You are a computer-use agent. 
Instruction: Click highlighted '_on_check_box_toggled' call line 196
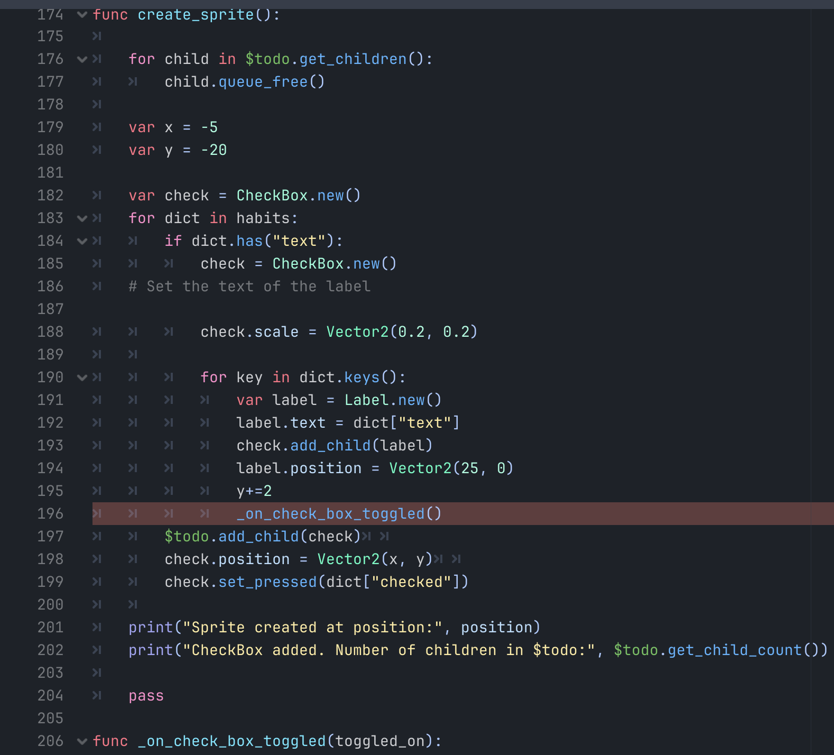click(330, 513)
